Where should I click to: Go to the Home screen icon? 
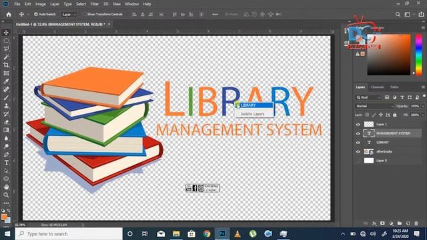(9, 15)
